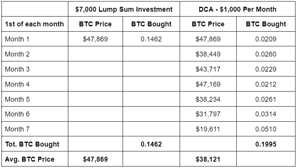Click the "$7,000 Lump Sum Investment" header
This screenshot has width=297, height=168.
(x=124, y=9)
